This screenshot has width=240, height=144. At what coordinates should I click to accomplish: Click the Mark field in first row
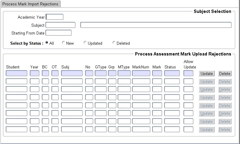tap(157, 73)
